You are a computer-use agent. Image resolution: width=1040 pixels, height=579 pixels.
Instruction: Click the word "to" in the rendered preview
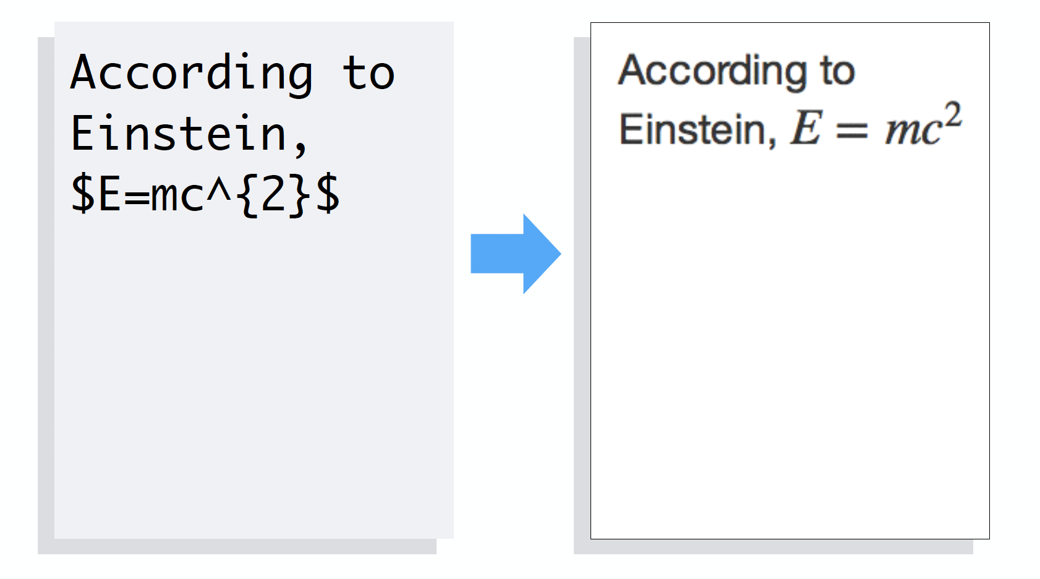click(838, 71)
